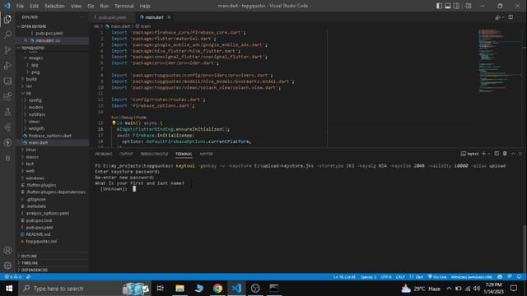Screen dimensions: 527x296
Task: Open Task View on the taskbar
Action: [x=161, y=289]
